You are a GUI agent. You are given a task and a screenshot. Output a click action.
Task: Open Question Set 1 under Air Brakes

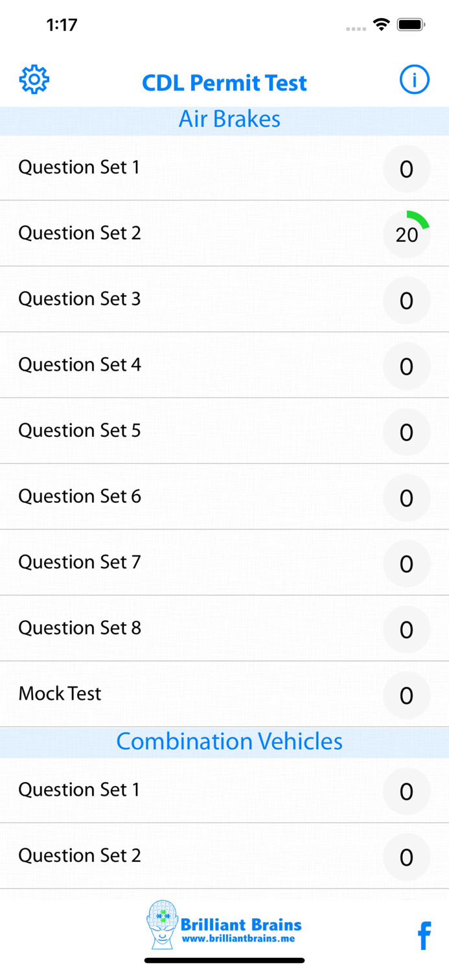[78, 167]
